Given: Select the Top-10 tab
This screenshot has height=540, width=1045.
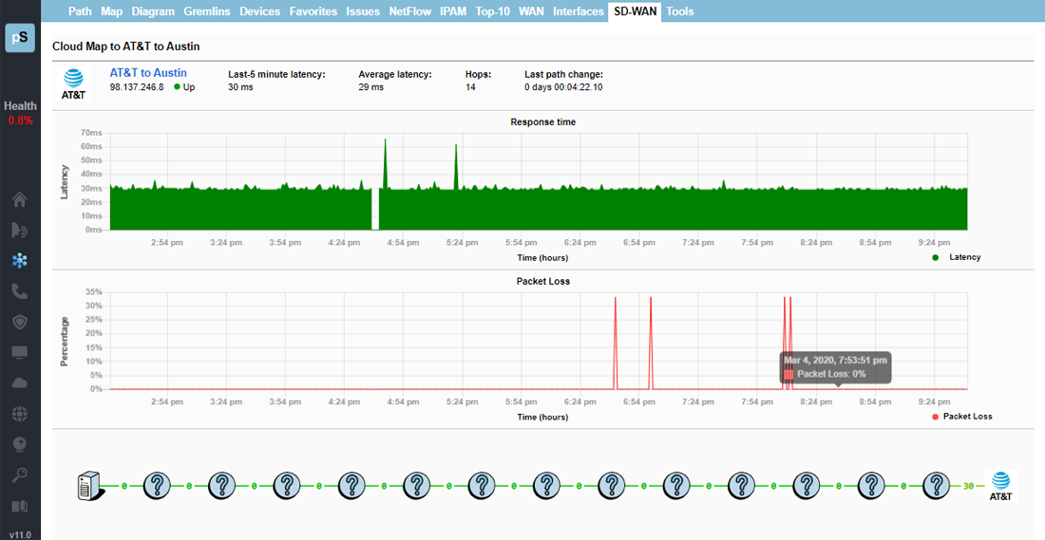Looking at the screenshot, I should pos(493,11).
